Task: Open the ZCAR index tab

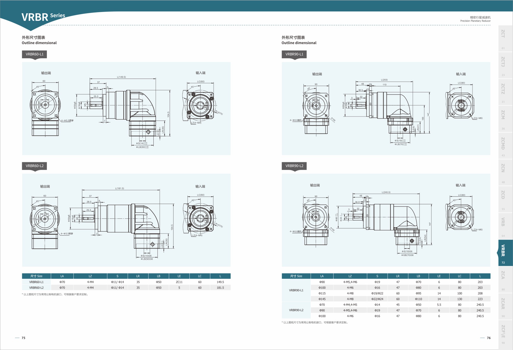Action: point(506,307)
